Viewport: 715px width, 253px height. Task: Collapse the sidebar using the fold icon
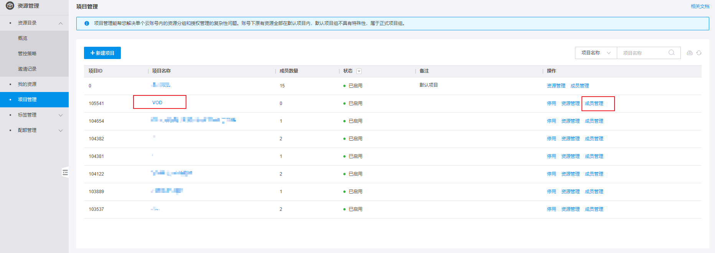click(65, 172)
